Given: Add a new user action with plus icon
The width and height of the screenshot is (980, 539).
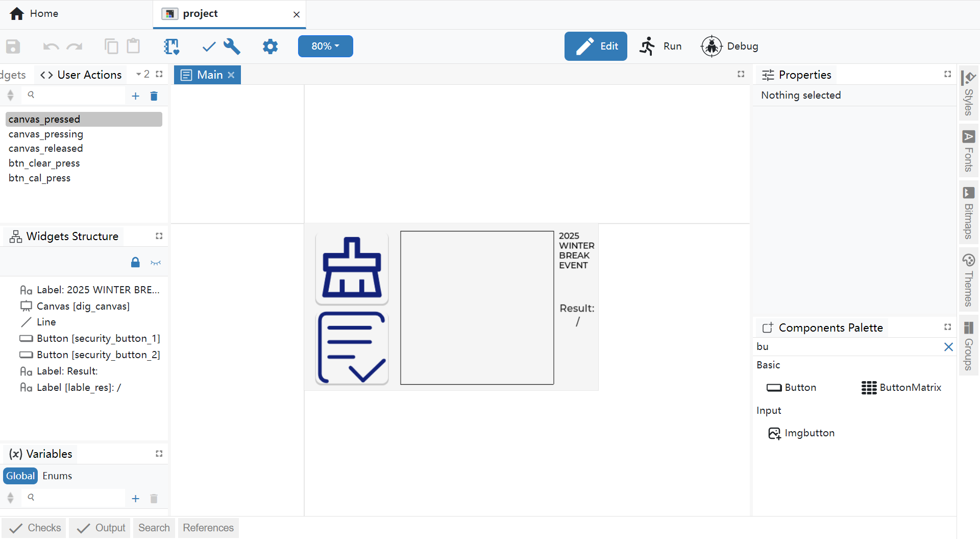Looking at the screenshot, I should 135,96.
